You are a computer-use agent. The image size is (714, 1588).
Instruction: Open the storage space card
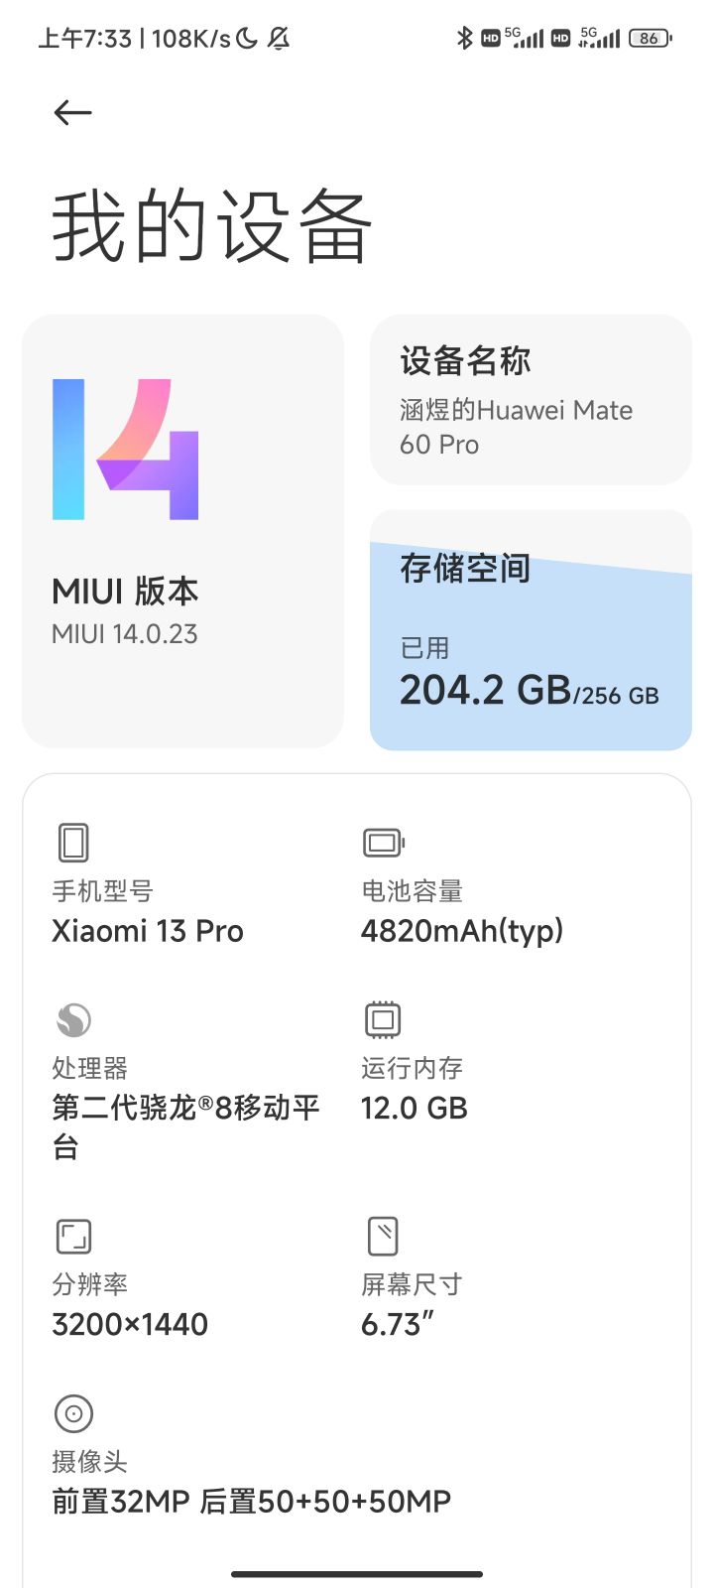531,630
